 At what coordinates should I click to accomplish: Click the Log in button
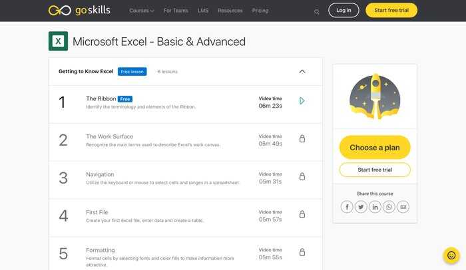pos(344,10)
